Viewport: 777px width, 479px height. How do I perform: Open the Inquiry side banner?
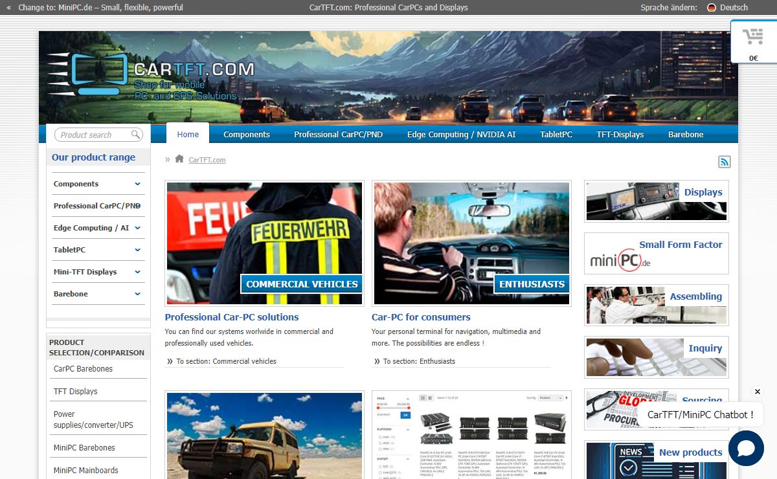tap(657, 357)
